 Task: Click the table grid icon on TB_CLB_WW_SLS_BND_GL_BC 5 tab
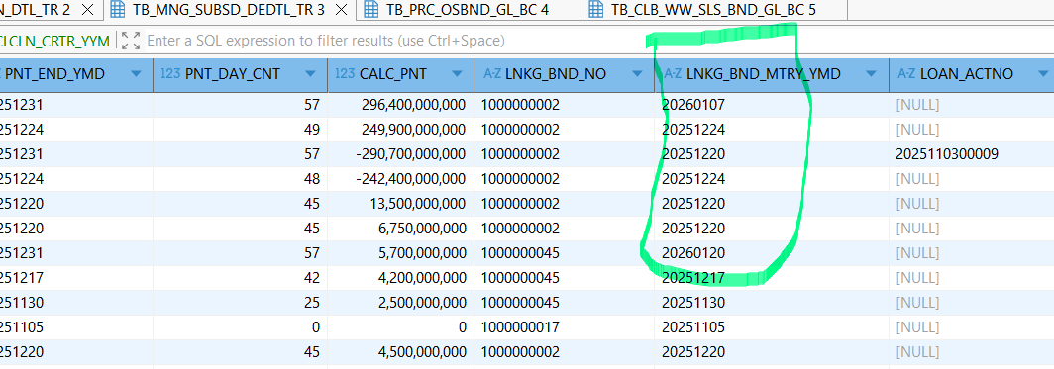[595, 9]
